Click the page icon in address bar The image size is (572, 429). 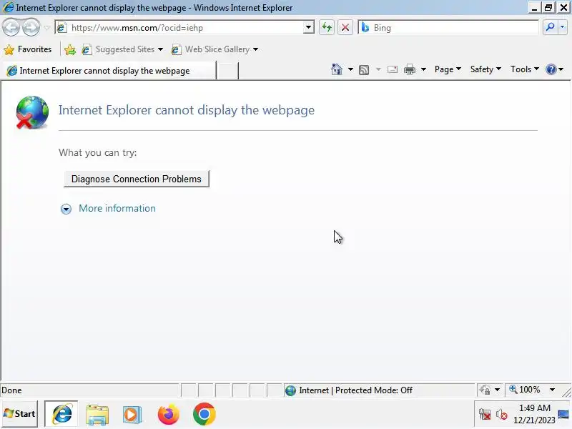click(61, 28)
